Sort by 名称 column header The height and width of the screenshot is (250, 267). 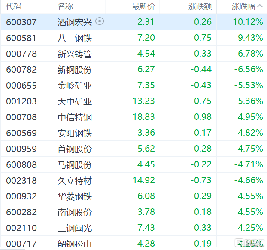65,6
